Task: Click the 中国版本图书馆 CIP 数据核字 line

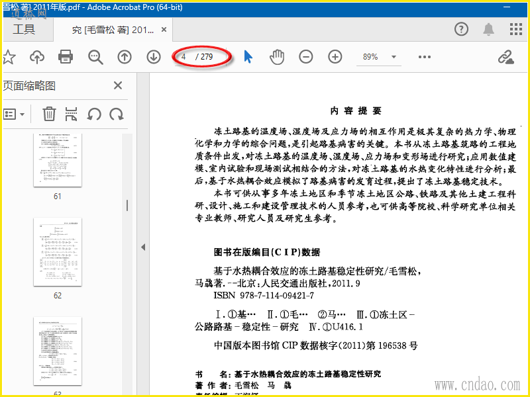Action: [x=316, y=345]
